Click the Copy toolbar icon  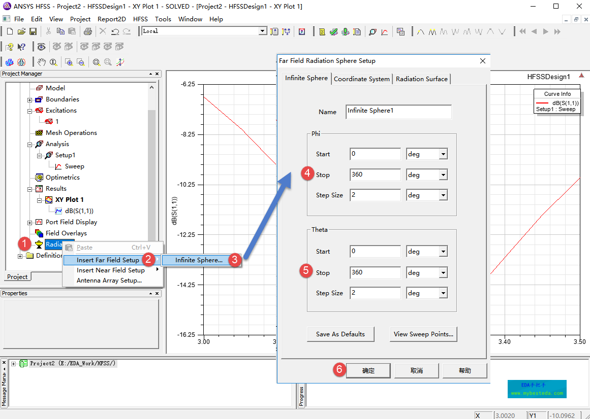[60, 31]
